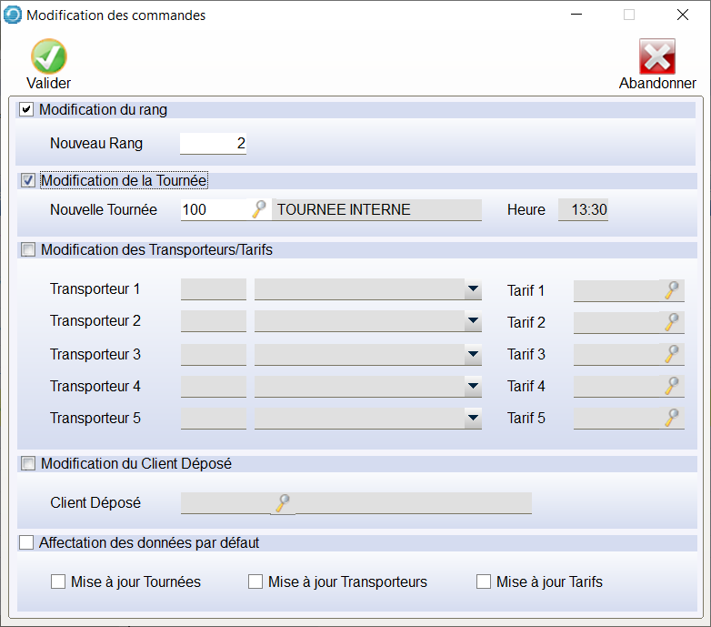Open Nouvelle Tournée search magnifier

259,209
